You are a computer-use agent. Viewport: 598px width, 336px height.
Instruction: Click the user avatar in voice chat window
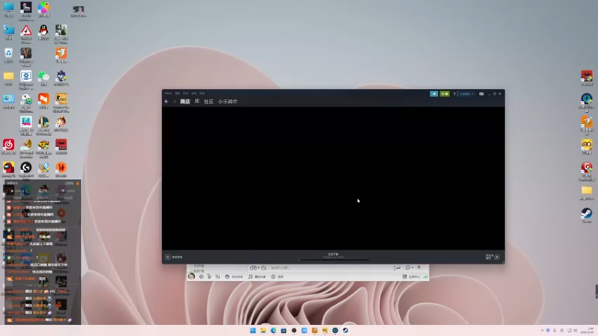[191, 276]
